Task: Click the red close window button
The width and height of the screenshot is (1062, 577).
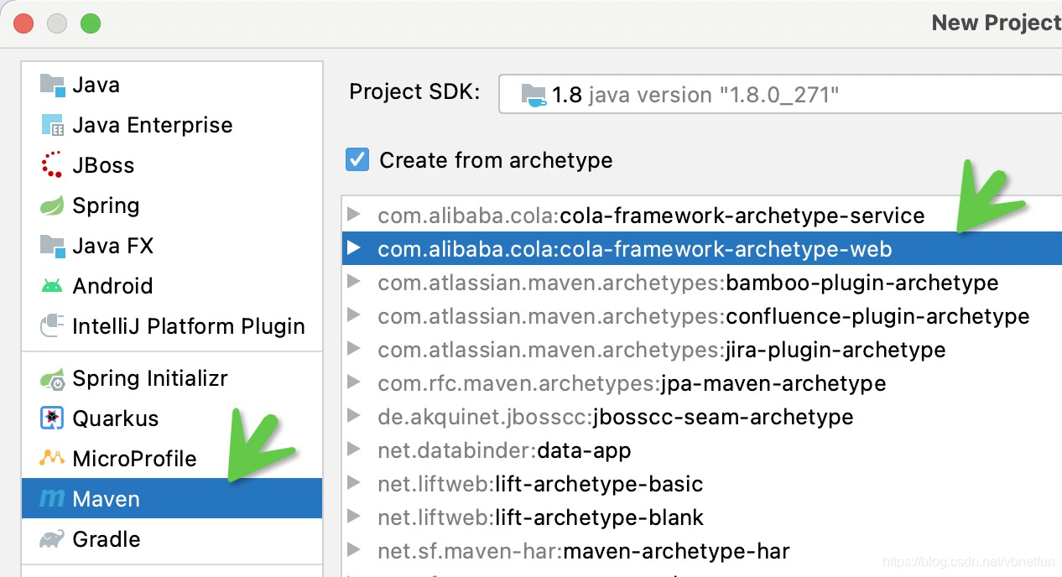Action: click(x=23, y=23)
